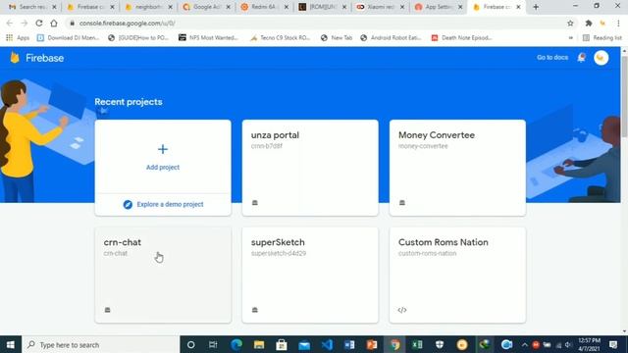
Task: Open a new browser tab
Action: (x=536, y=7)
